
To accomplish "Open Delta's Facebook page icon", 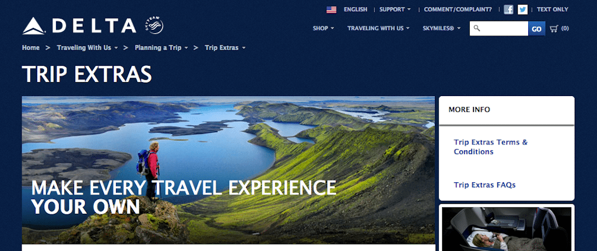I will pyautogui.click(x=508, y=9).
